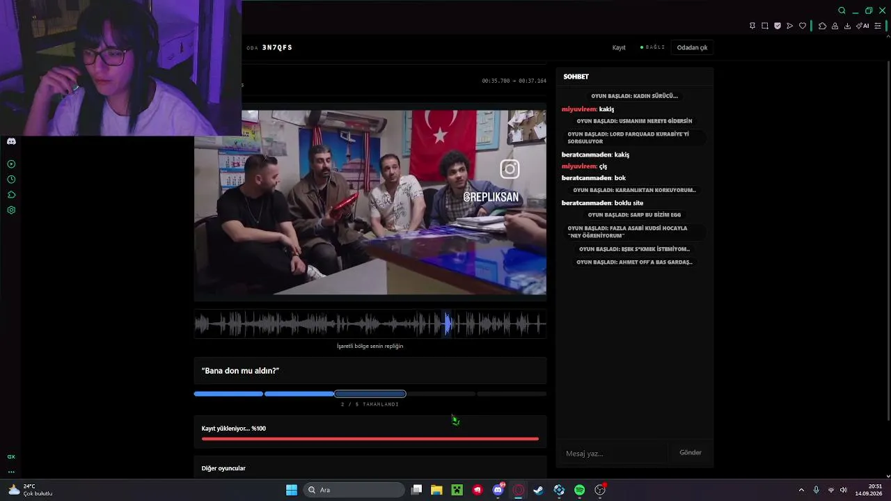Expand the sidebar three dots menu
The image size is (891, 501).
tap(11, 472)
